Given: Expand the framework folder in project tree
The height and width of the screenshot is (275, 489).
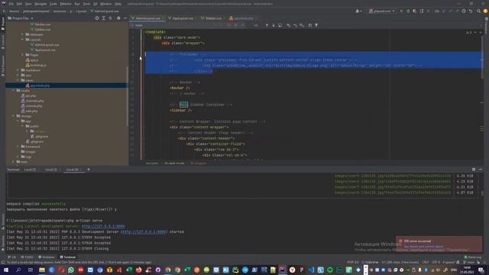Looking at the screenshot, I should point(18,147).
